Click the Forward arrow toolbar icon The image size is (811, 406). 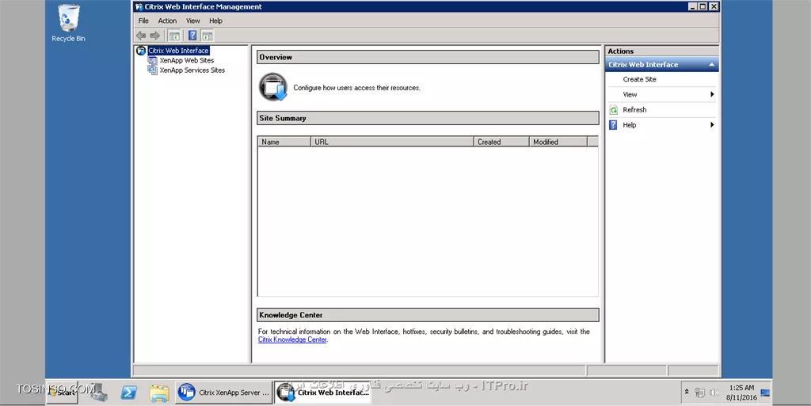coord(154,36)
